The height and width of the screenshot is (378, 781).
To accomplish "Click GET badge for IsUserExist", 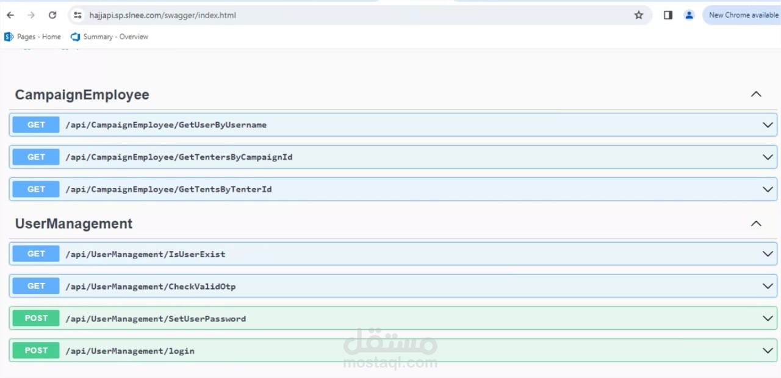I will (36, 254).
